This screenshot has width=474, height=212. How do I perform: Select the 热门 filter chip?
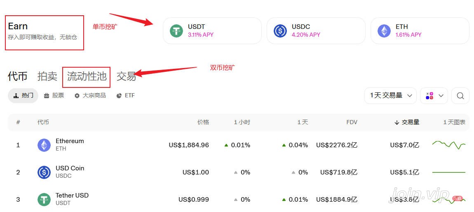pos(23,96)
